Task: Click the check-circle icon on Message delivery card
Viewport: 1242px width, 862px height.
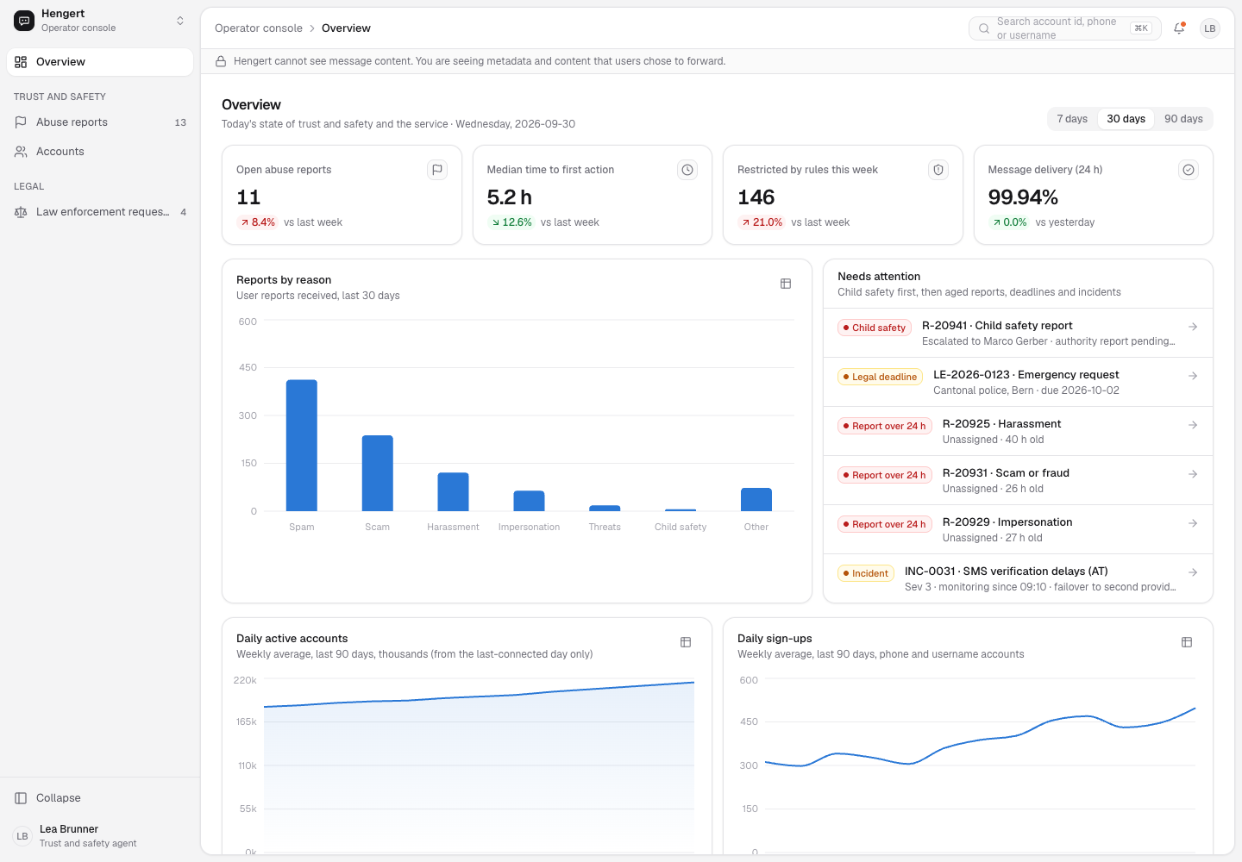Action: click(1189, 170)
